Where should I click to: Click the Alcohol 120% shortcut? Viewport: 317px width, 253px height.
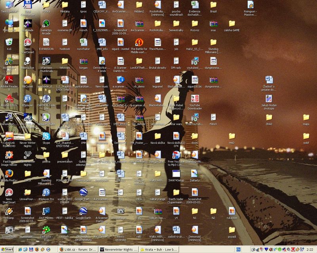(x=9, y=98)
